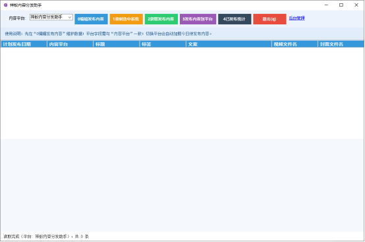Maximize the application window

[x=341, y=5]
